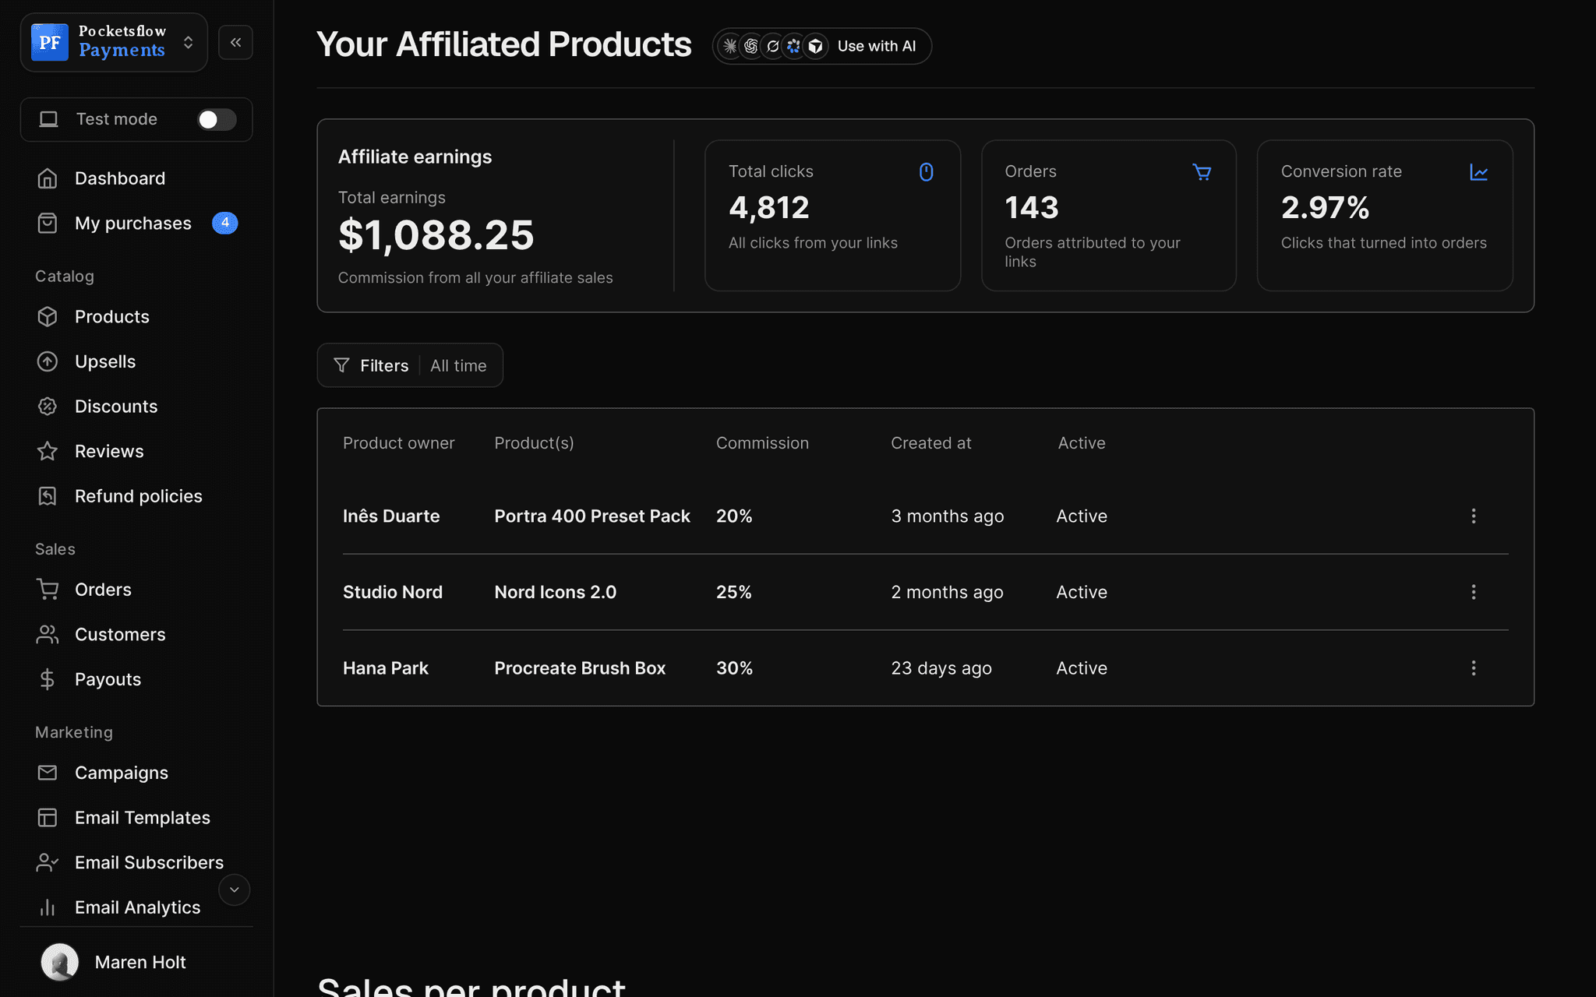Click the Customers people icon

[x=48, y=635]
